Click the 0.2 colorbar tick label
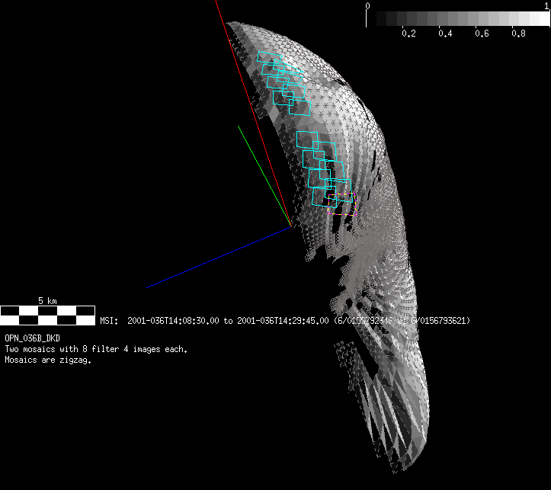 (408, 34)
